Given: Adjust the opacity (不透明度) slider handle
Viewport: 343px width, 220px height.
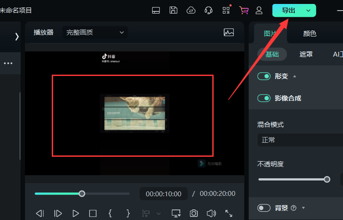Looking at the screenshot, I should tap(327, 180).
